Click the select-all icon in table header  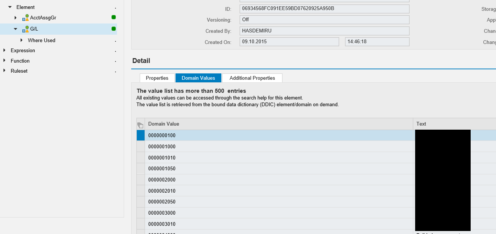(140, 124)
